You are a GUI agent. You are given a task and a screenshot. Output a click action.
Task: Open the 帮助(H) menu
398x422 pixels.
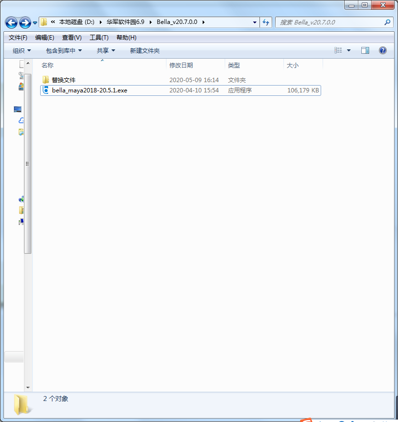(126, 38)
